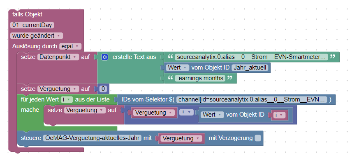The height and width of the screenshot is (160, 352).
Task: Change the loop variable i dropdown
Action: pos(67,99)
